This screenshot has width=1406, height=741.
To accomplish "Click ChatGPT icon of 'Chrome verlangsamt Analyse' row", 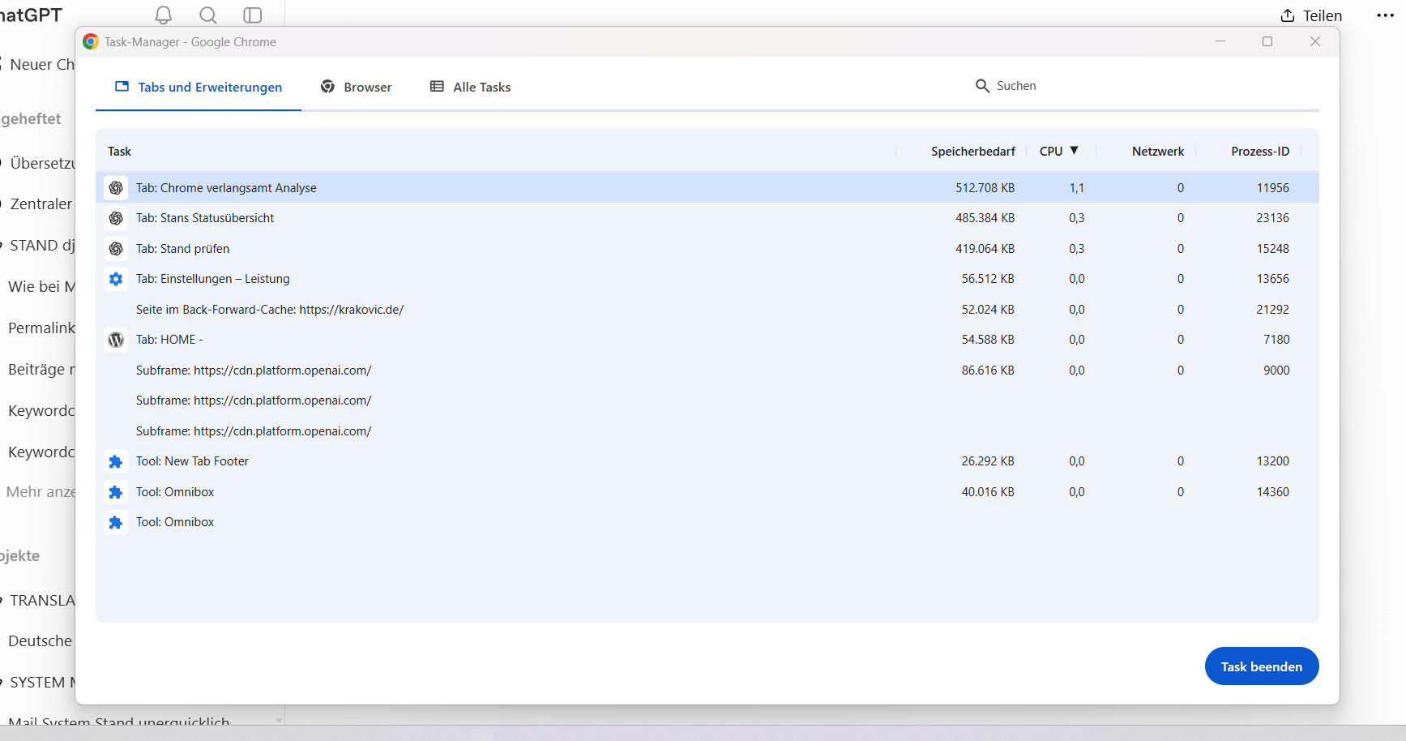I will click(116, 188).
